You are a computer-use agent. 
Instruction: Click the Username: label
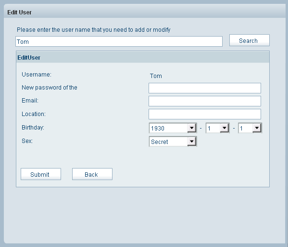coord(37,75)
